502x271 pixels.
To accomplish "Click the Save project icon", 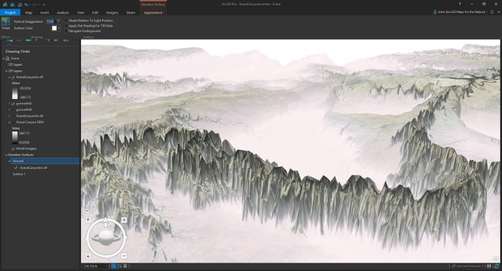I will pos(12,5).
